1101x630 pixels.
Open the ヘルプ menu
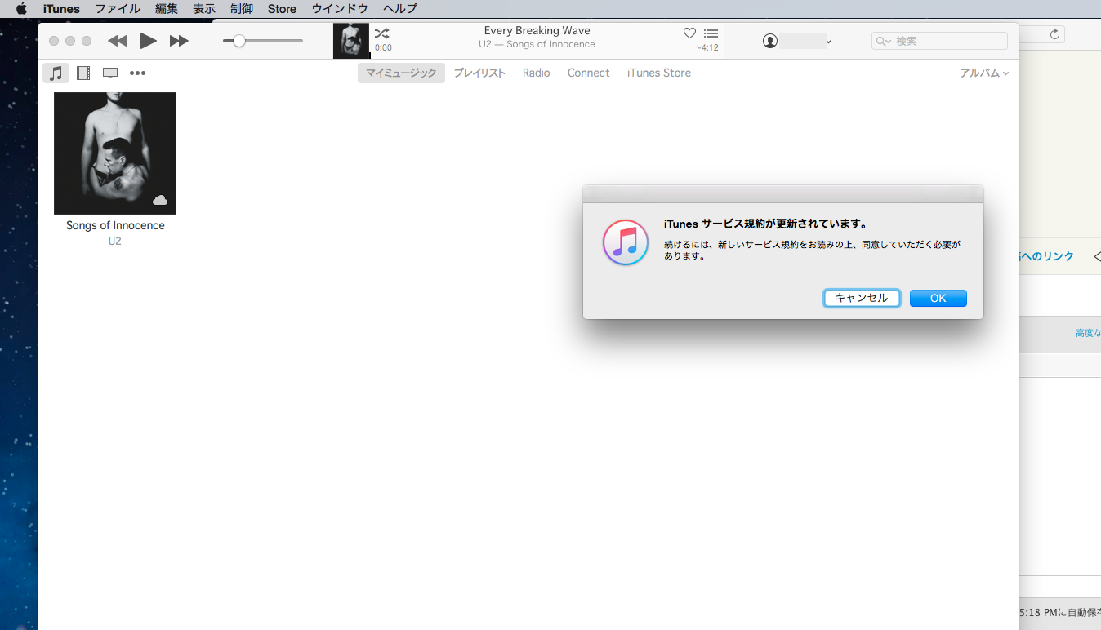400,9
